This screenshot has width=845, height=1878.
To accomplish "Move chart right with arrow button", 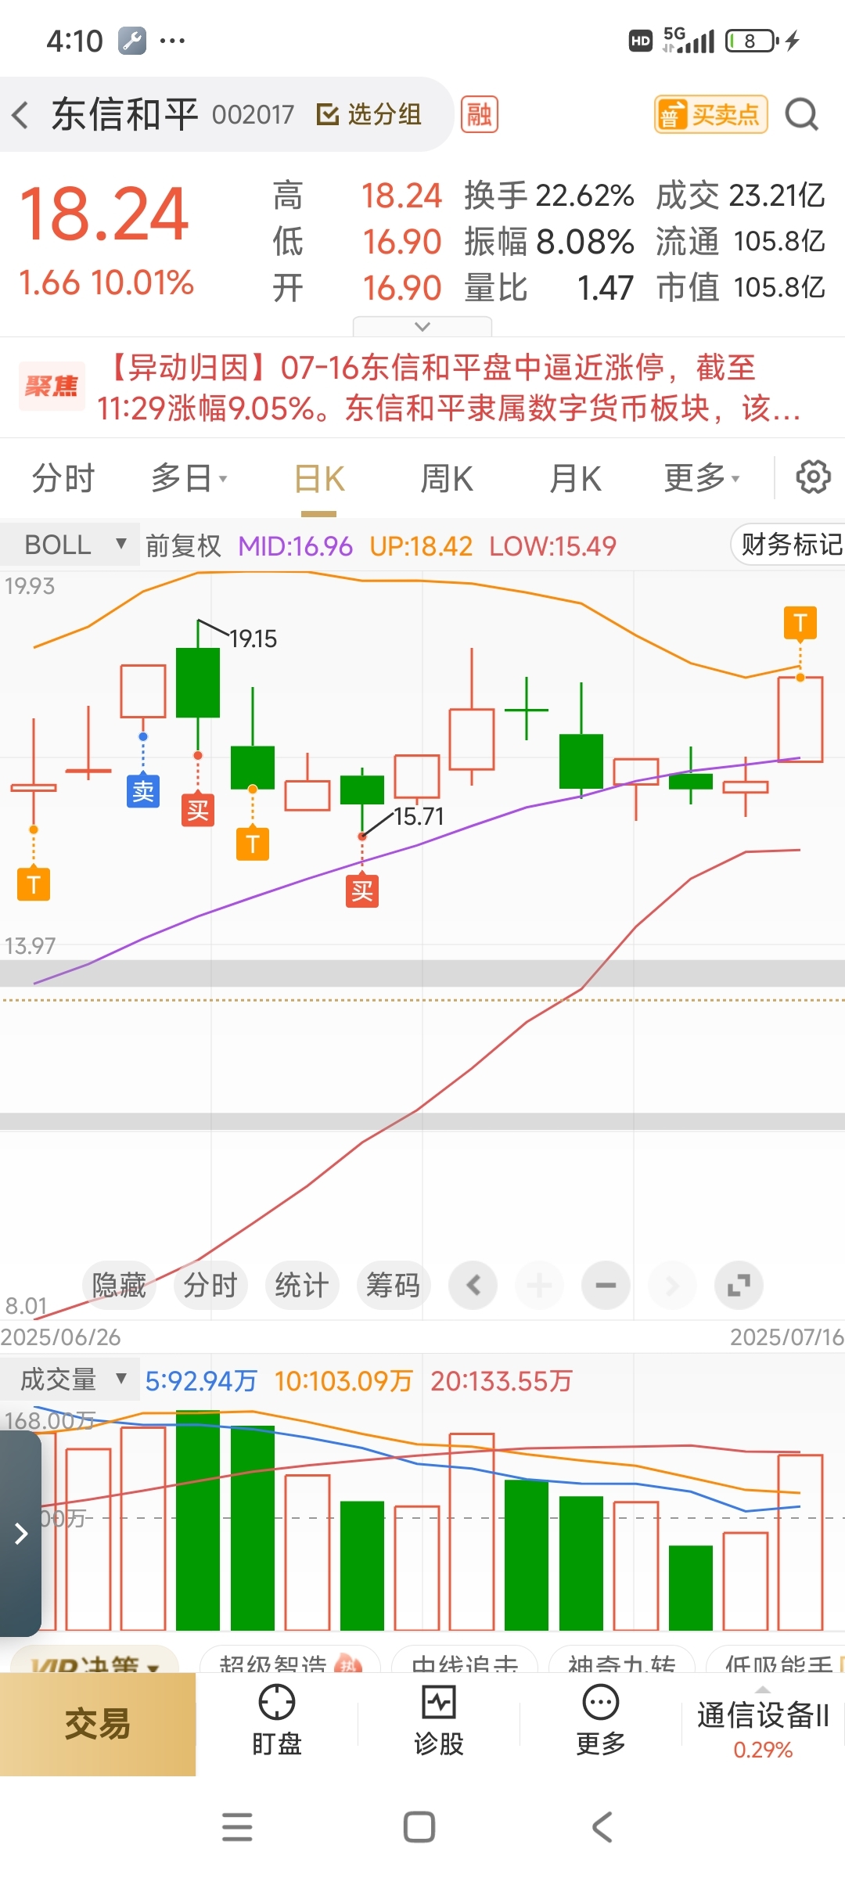I will pyautogui.click(x=672, y=1285).
